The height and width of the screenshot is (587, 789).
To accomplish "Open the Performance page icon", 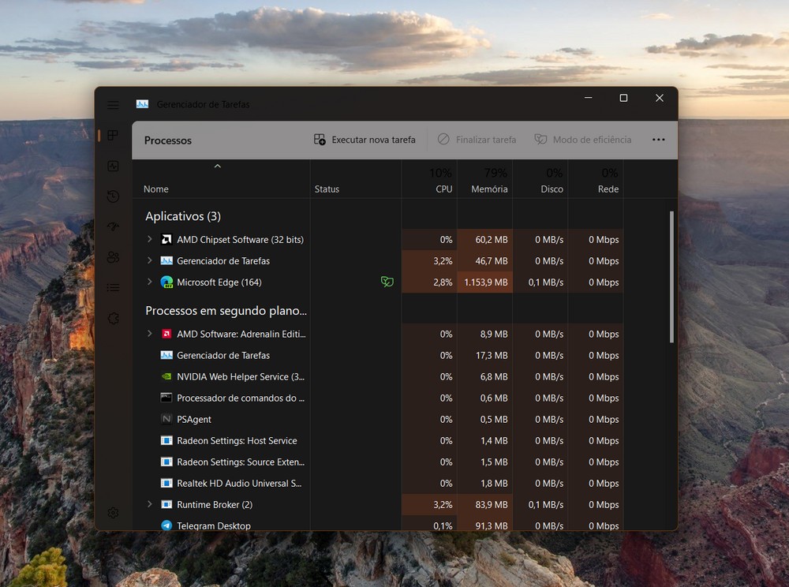I will pos(113,166).
